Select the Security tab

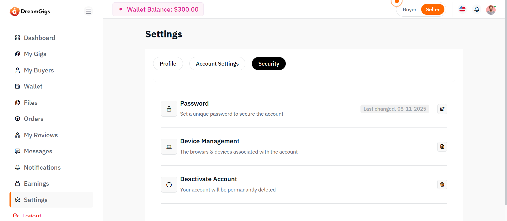269,64
